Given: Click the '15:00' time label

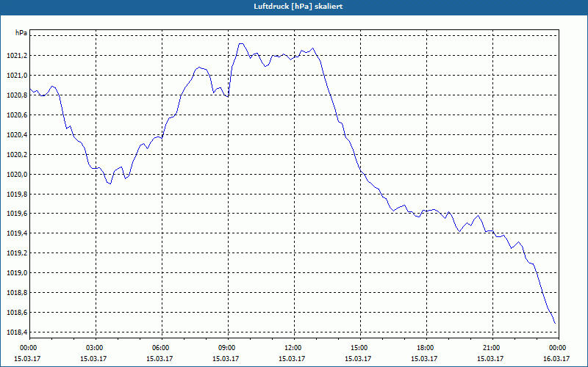Looking at the screenshot, I should (360, 348).
